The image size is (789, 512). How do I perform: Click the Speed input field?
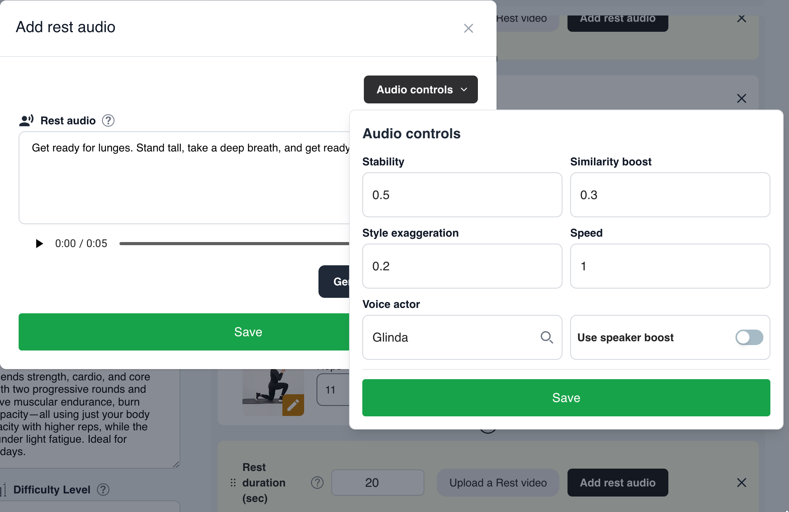670,266
